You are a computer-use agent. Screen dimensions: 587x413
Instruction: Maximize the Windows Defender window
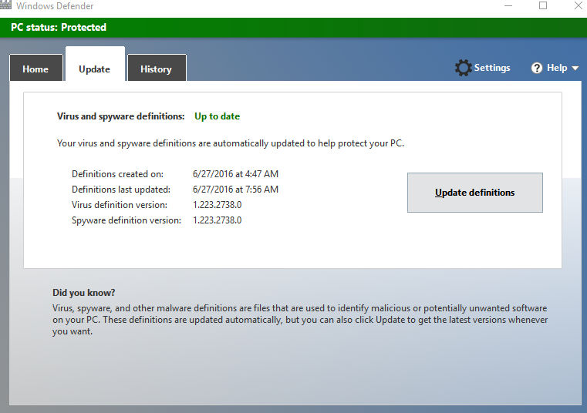[543, 5]
